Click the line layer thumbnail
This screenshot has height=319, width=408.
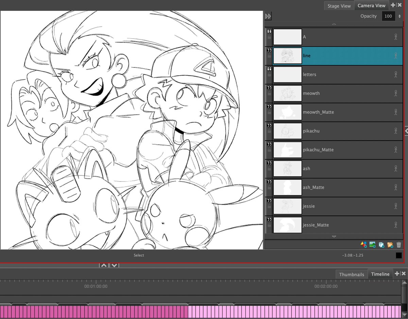[288, 55]
